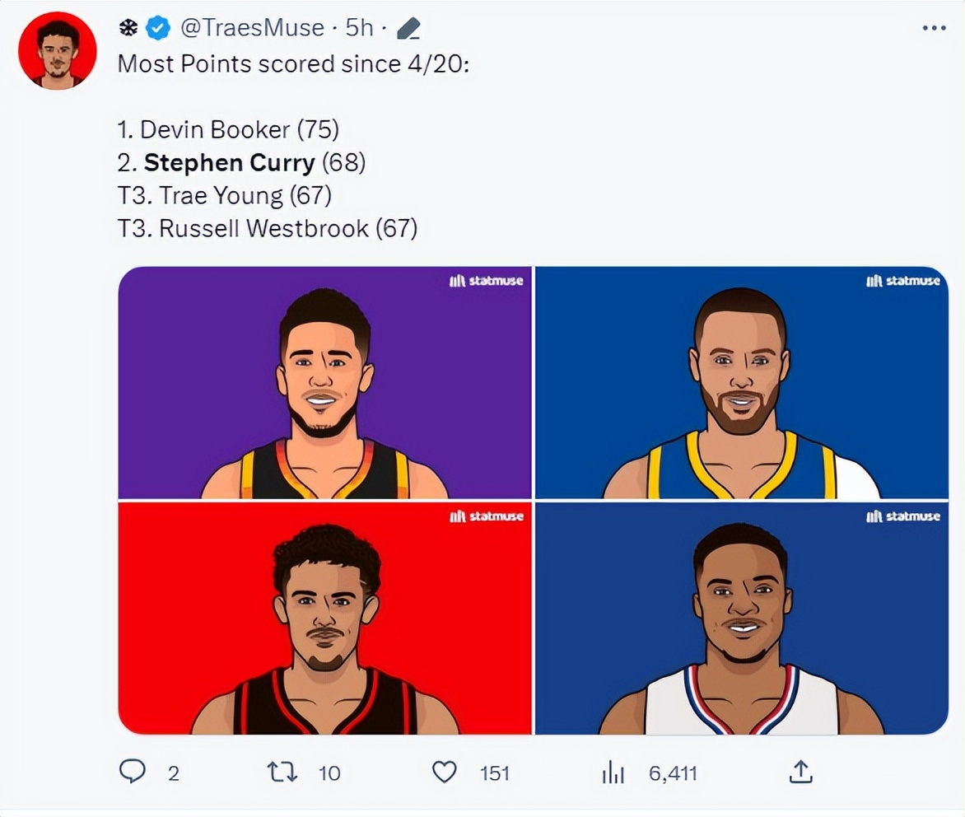Click the blue verified badge
Image resolution: width=965 pixels, height=817 pixels.
pos(158,28)
